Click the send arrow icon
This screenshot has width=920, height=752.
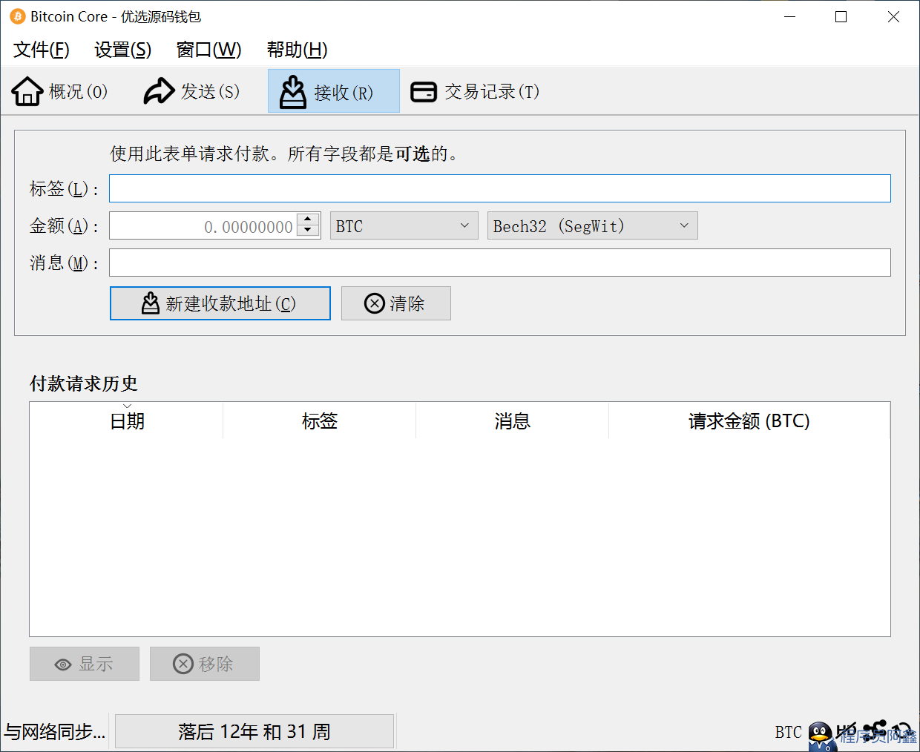[159, 91]
